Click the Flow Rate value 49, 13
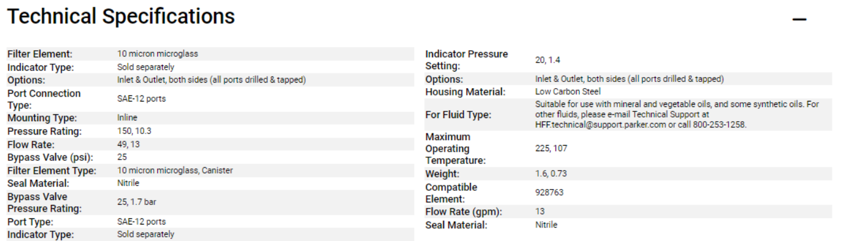The width and height of the screenshot is (846, 241). click(127, 144)
